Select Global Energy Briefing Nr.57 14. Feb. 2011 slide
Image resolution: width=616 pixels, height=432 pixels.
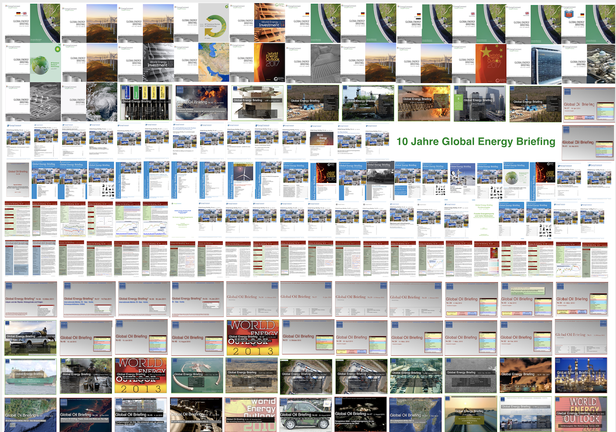tap(89, 299)
